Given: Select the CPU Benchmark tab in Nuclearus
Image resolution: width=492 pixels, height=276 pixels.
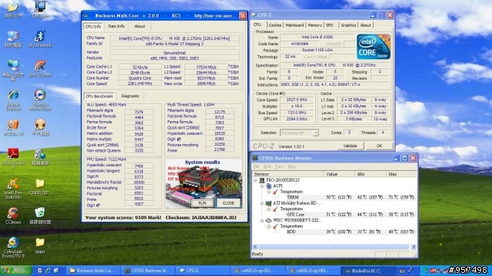Looking at the screenshot, I should (x=99, y=96).
